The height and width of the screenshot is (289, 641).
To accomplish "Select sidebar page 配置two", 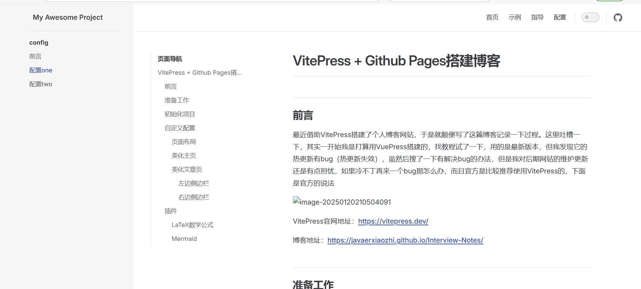I will click(x=41, y=84).
